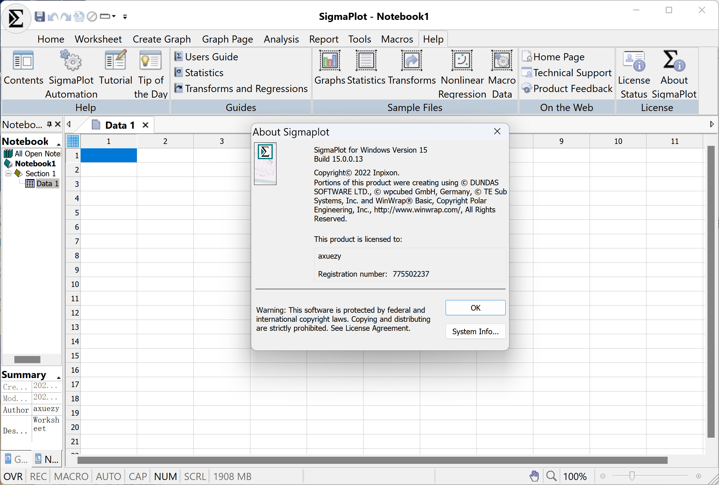Screen dimensions: 719x485
Task: Close the About Sigmaplot dialog
Action: (497, 132)
